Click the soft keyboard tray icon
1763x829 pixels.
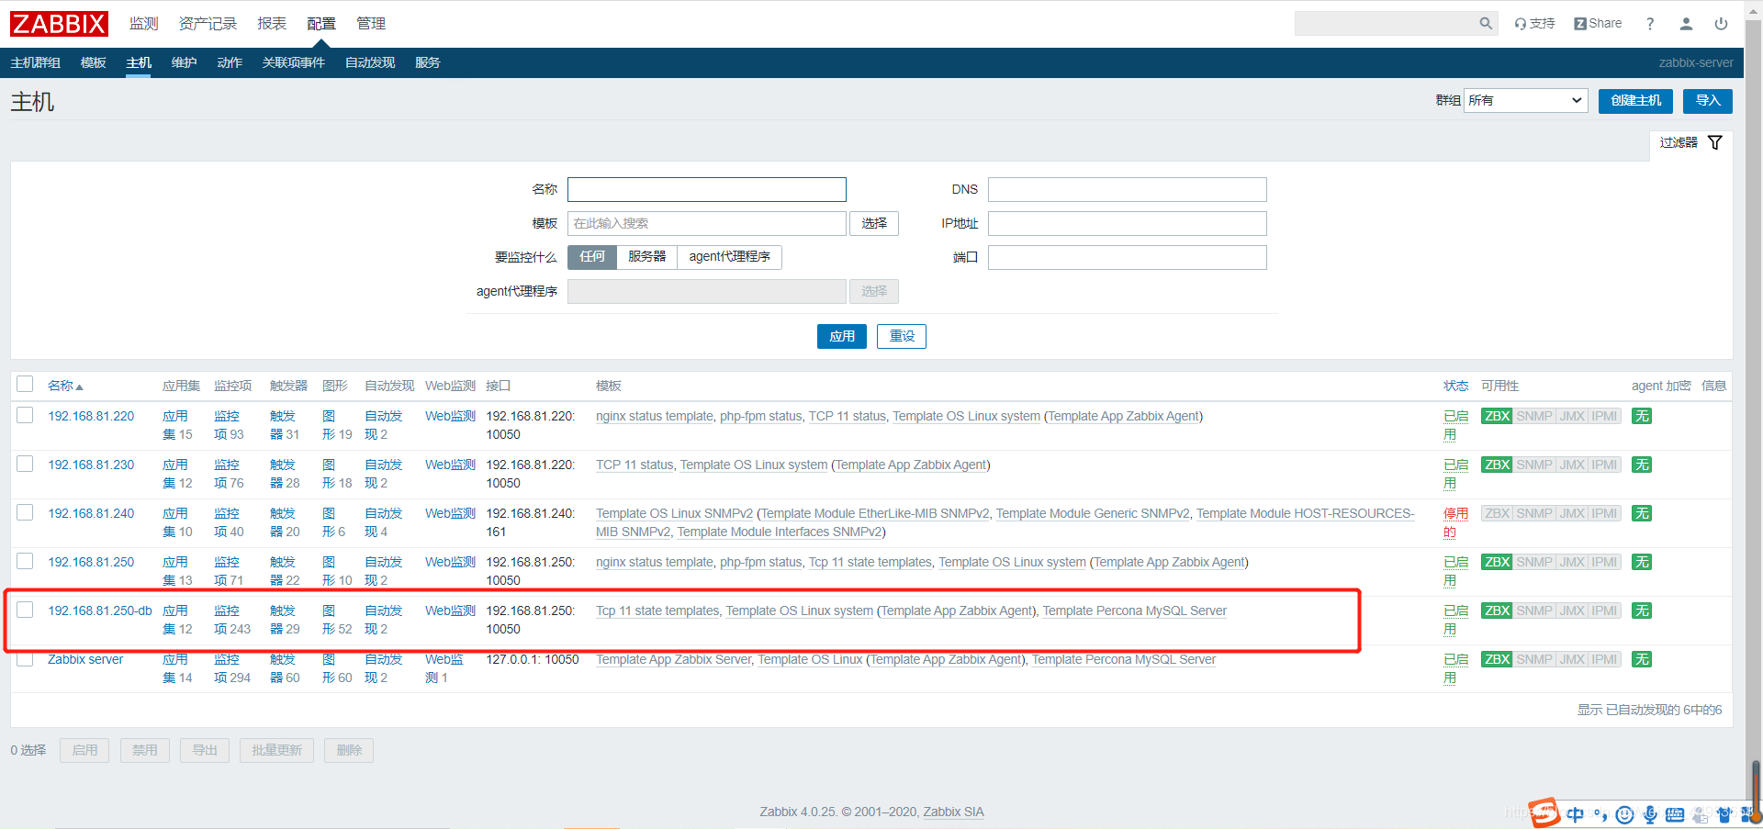pos(1675,814)
